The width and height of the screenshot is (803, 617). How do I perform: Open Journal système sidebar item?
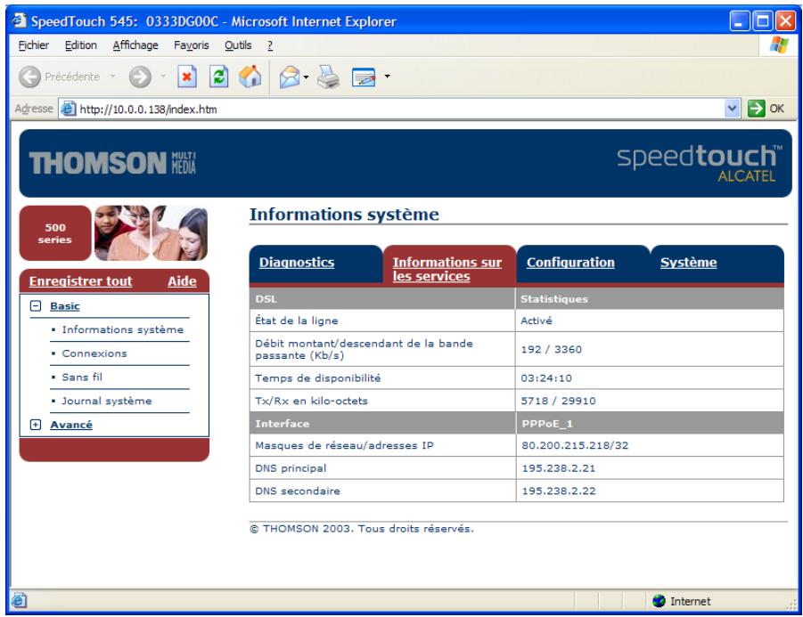(107, 402)
